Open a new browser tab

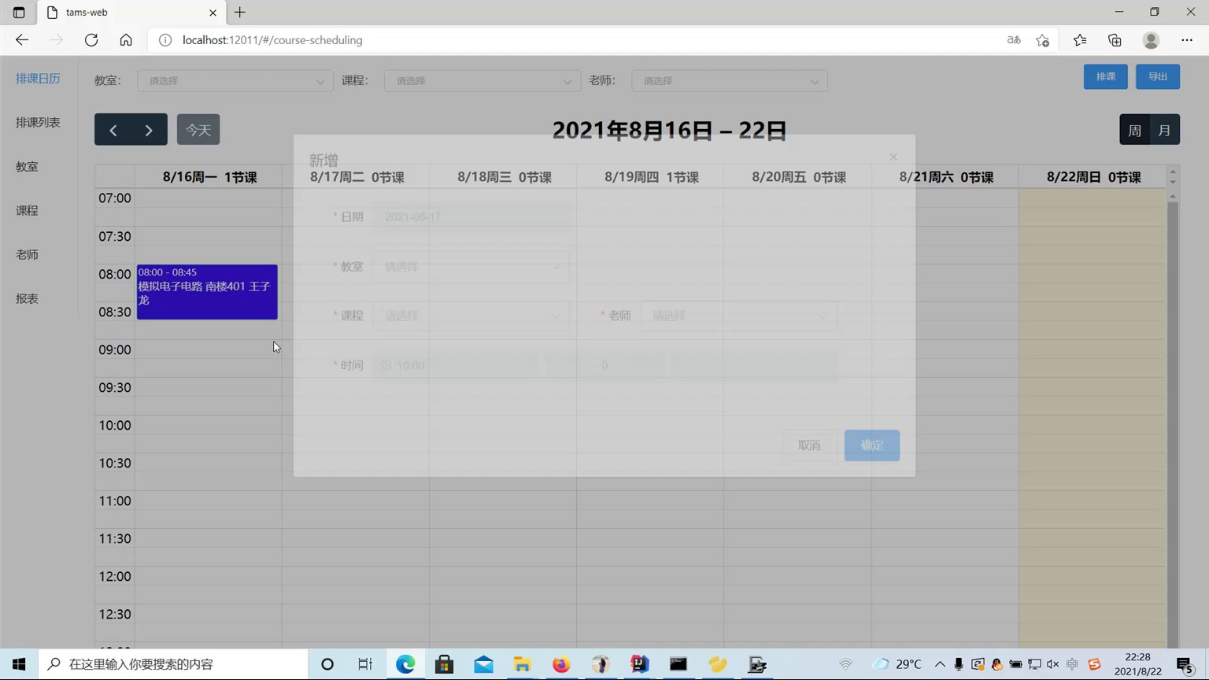[240, 13]
